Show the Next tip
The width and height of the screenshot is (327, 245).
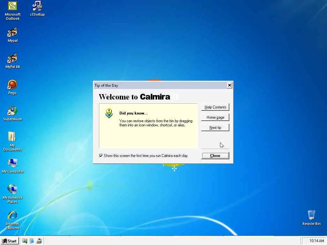[215, 128]
